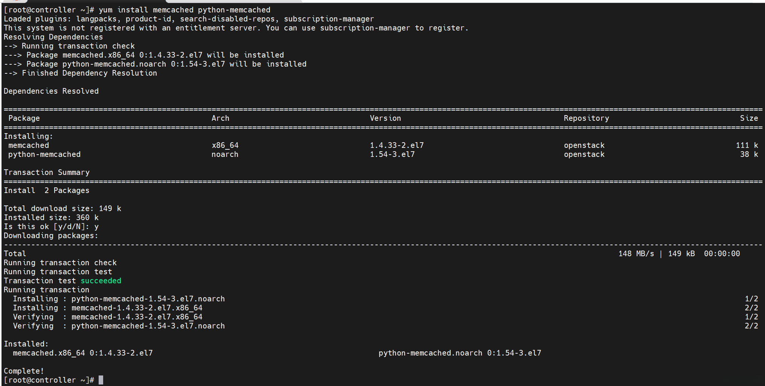The width and height of the screenshot is (765, 386).
Task: Click the "Arch" column header
Action: tap(220, 118)
